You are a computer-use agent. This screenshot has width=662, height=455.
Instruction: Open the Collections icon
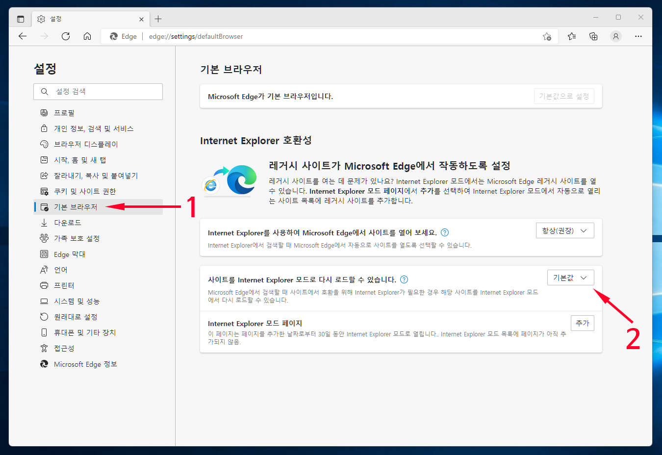(593, 36)
